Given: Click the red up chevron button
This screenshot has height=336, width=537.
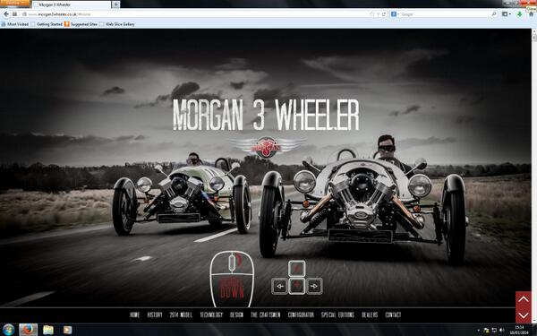Looking at the screenshot, I should point(524,299).
